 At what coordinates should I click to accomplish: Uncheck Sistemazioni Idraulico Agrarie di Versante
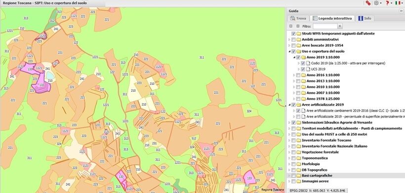coord(293,122)
